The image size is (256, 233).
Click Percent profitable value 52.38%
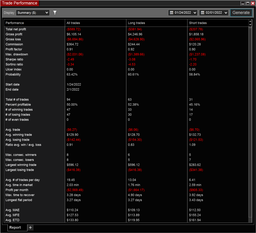pyautogui.click(x=133, y=105)
